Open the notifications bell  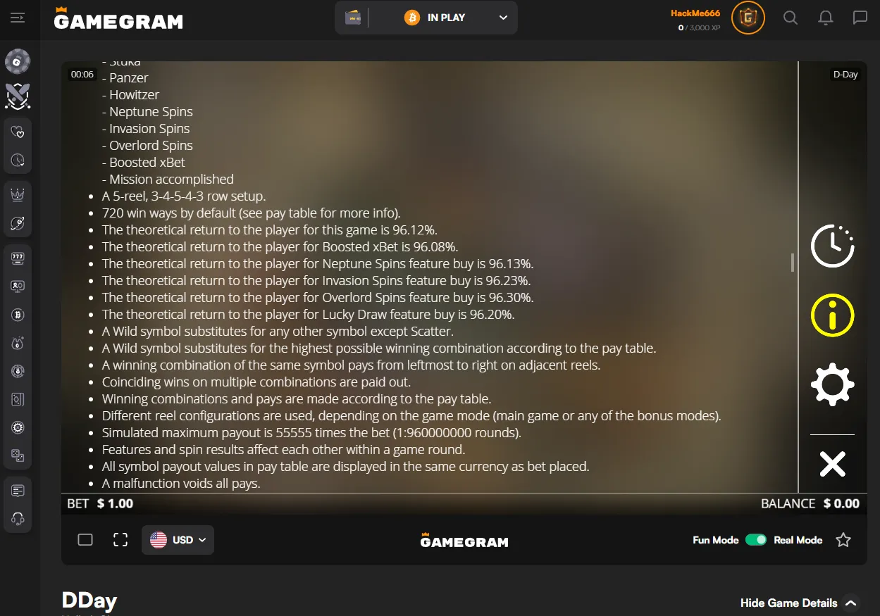(x=826, y=18)
